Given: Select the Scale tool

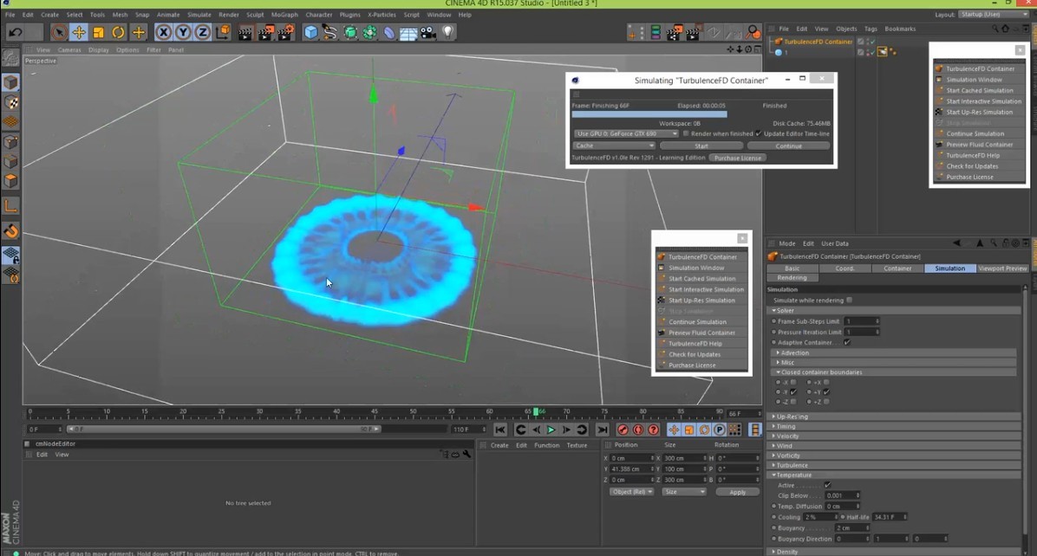Looking at the screenshot, I should point(98,32).
